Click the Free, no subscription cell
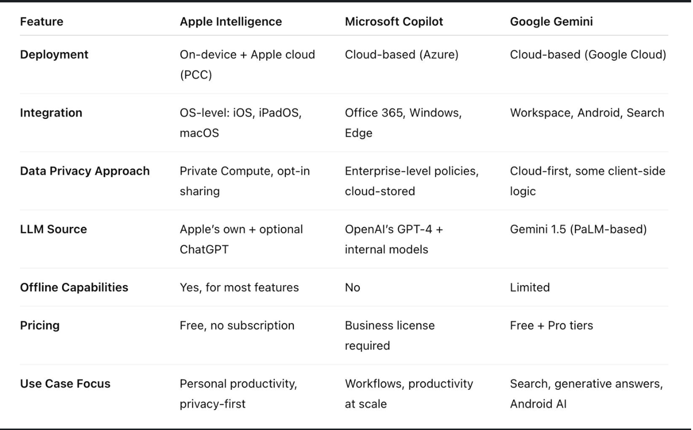The width and height of the screenshot is (693, 430). 237,325
